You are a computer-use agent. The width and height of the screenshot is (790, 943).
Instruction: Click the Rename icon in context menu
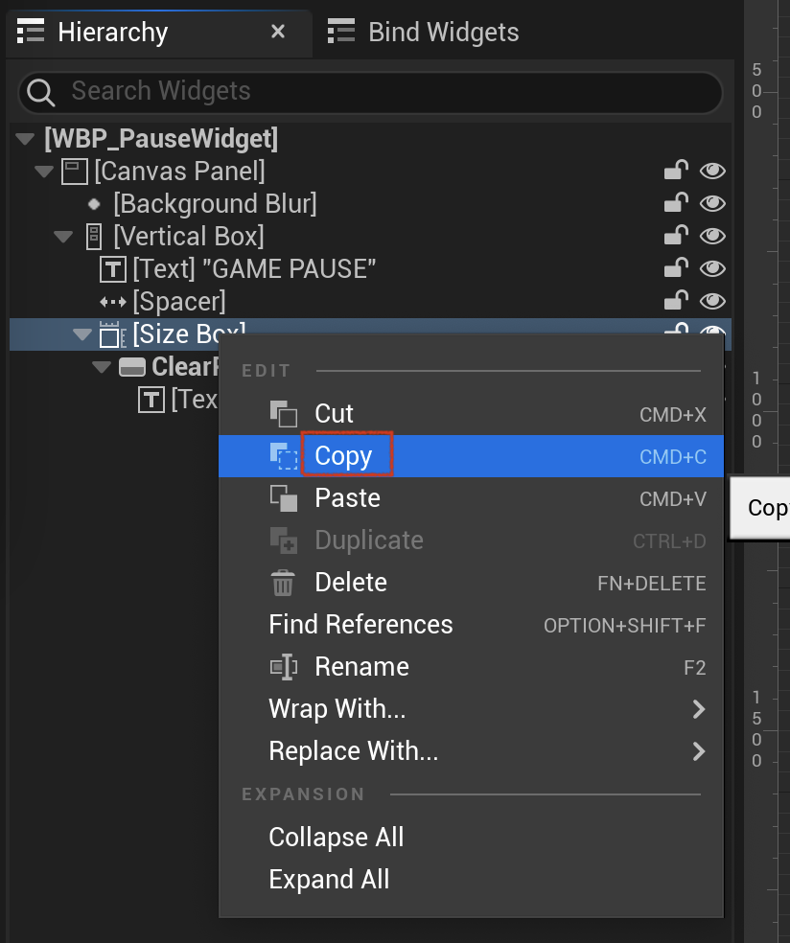pyautogui.click(x=284, y=667)
